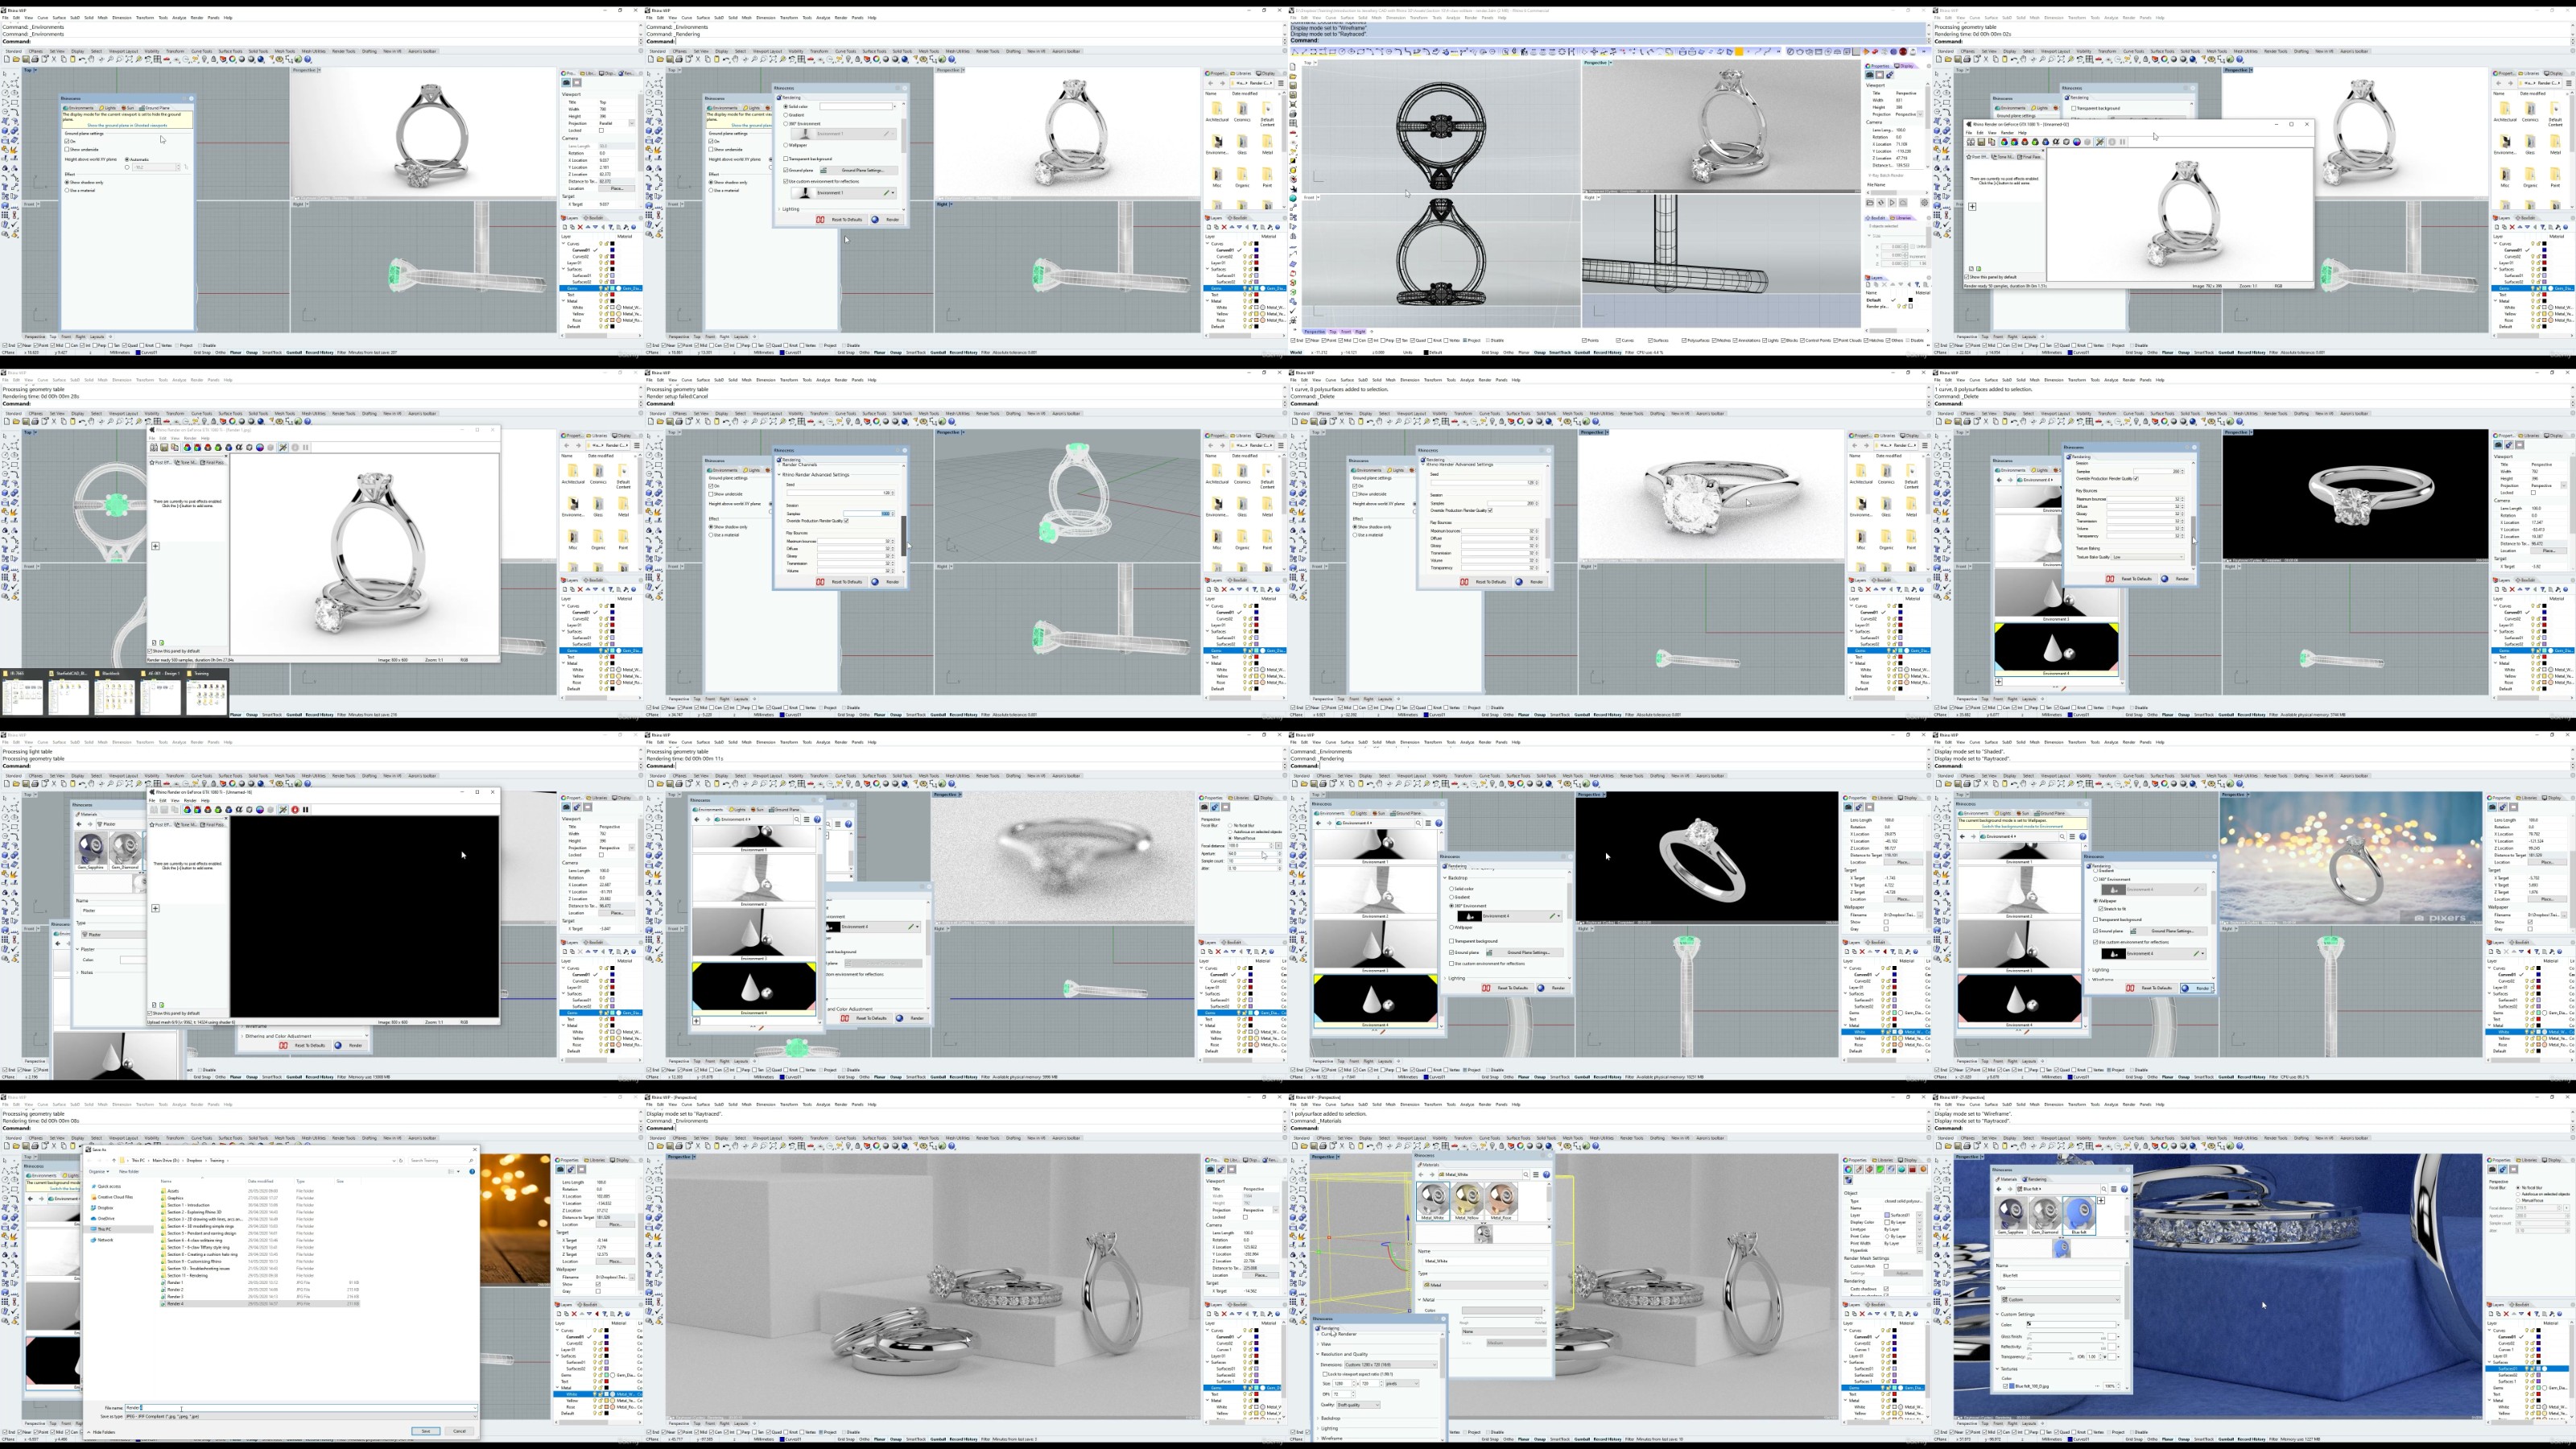The image size is (2576, 1449).
Task: Click plus icon to add new material
Action: pos(2101,1201)
